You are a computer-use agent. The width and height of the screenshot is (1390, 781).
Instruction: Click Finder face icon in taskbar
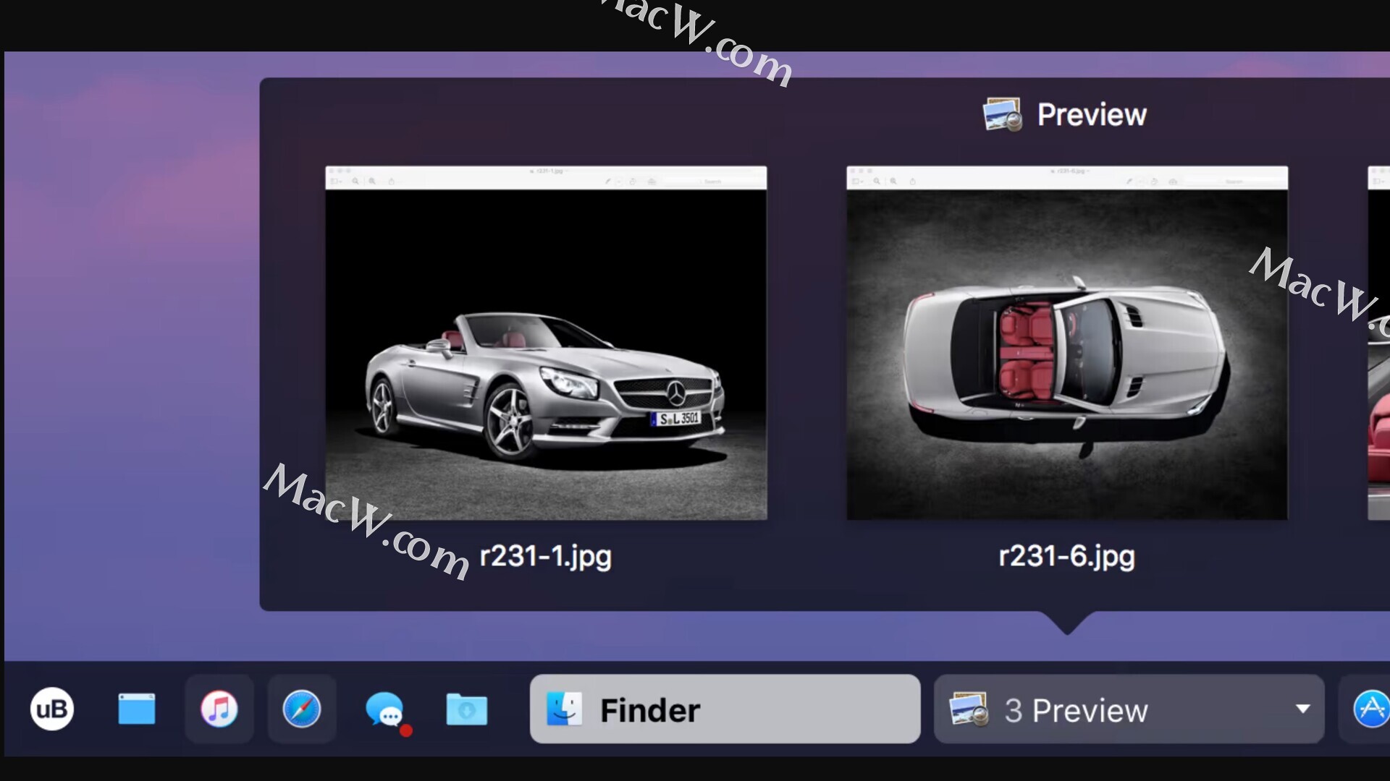coord(563,709)
